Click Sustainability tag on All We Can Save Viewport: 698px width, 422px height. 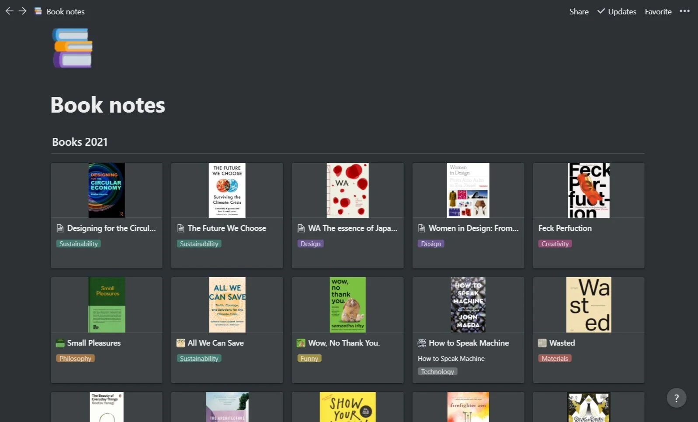[x=199, y=359]
